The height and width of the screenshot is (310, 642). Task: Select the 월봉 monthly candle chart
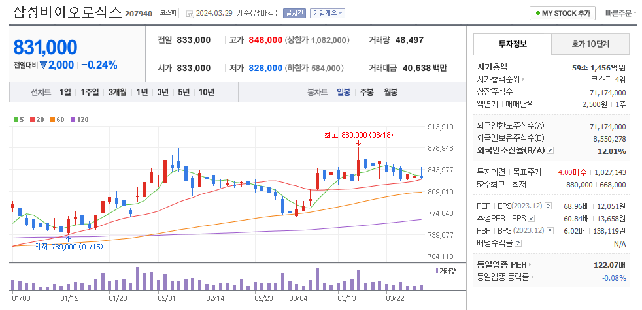point(390,92)
